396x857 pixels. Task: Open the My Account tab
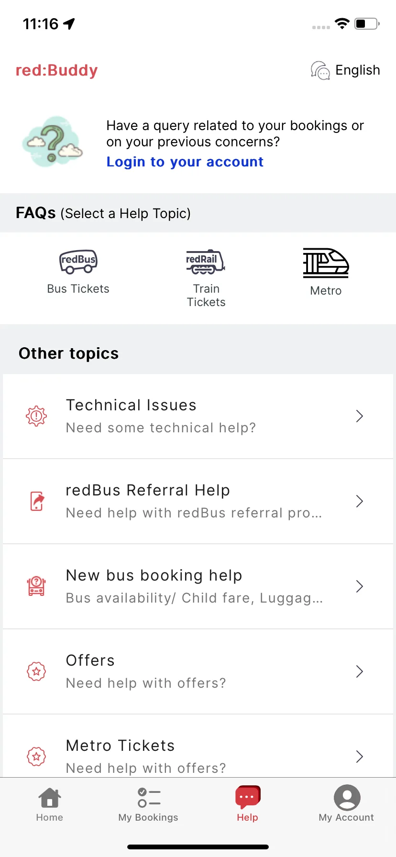[x=346, y=804]
